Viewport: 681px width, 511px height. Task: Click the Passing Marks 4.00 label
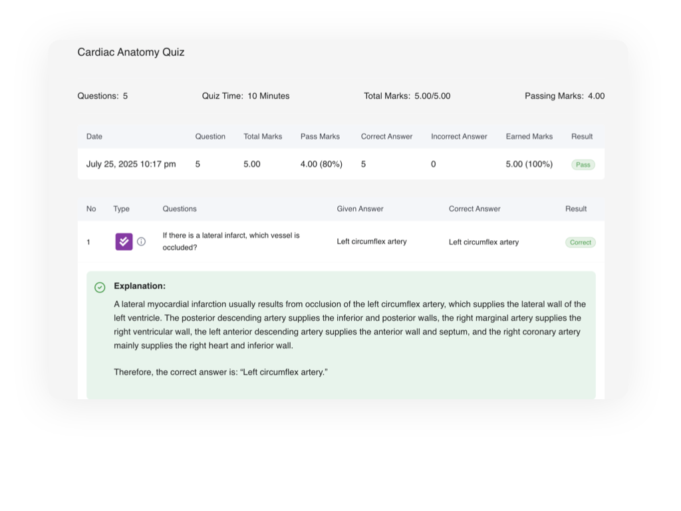tap(564, 96)
